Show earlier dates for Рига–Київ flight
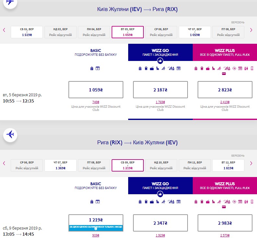Viewport: 257px width, 238px height. tap(4, 163)
